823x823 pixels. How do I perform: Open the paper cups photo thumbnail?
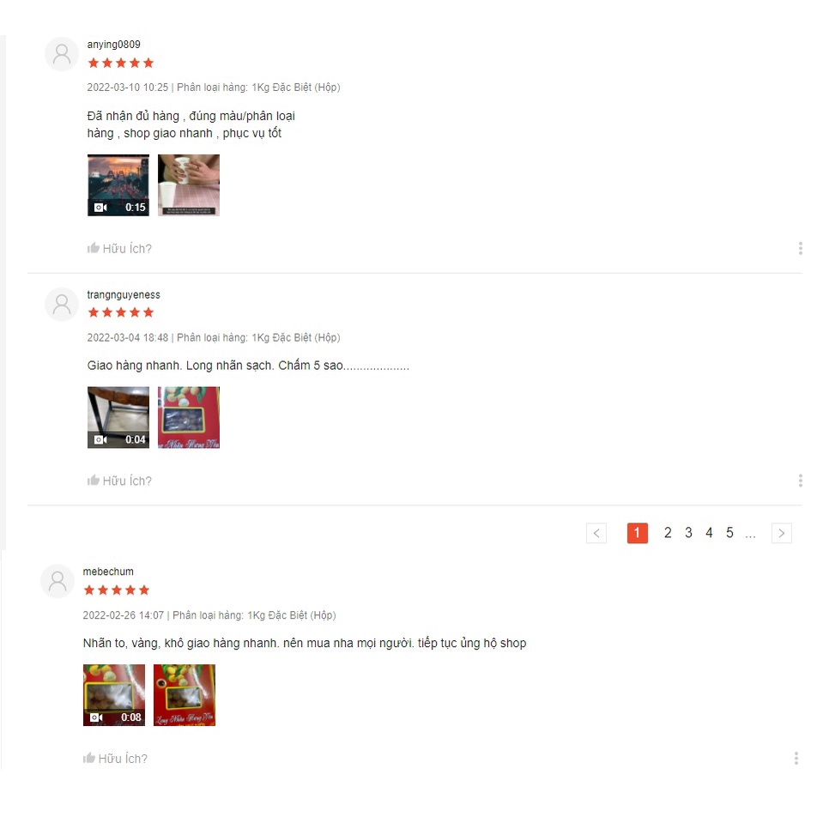189,185
